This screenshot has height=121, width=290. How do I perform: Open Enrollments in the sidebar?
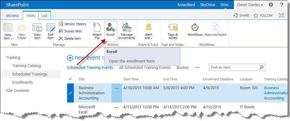point(22,82)
